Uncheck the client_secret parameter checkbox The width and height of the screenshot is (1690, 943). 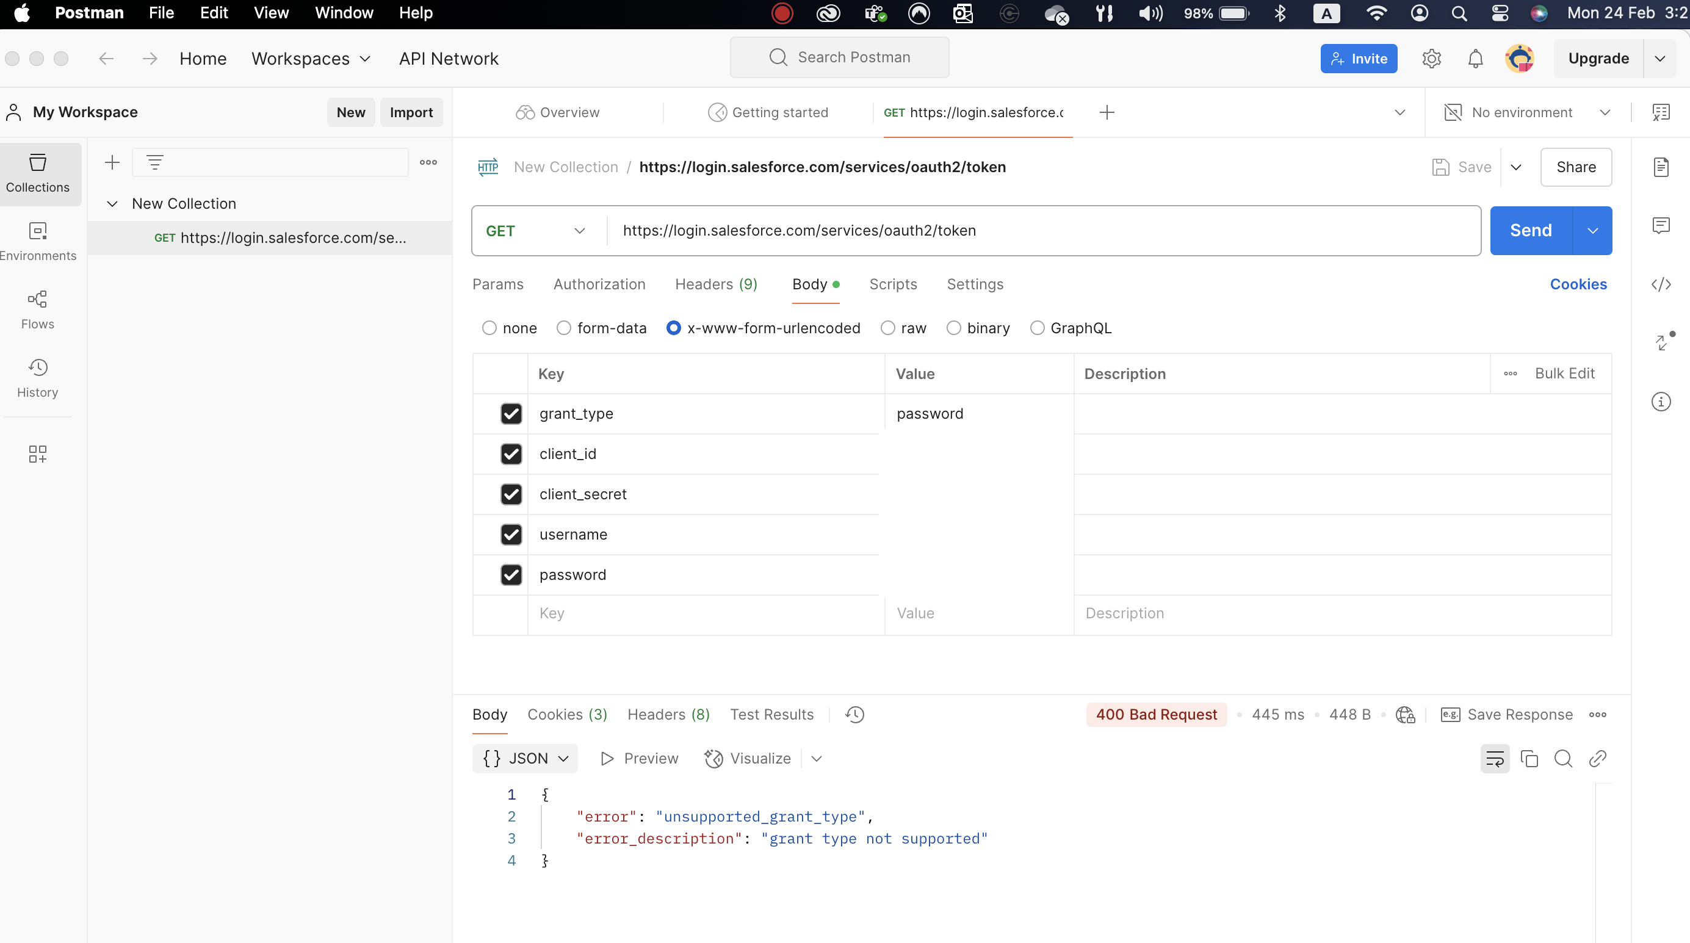(x=511, y=494)
